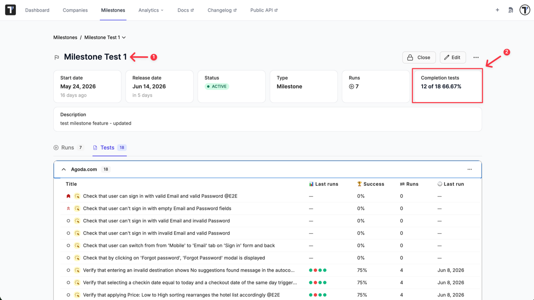
Task: Sort by the Success column header
Action: click(x=371, y=184)
